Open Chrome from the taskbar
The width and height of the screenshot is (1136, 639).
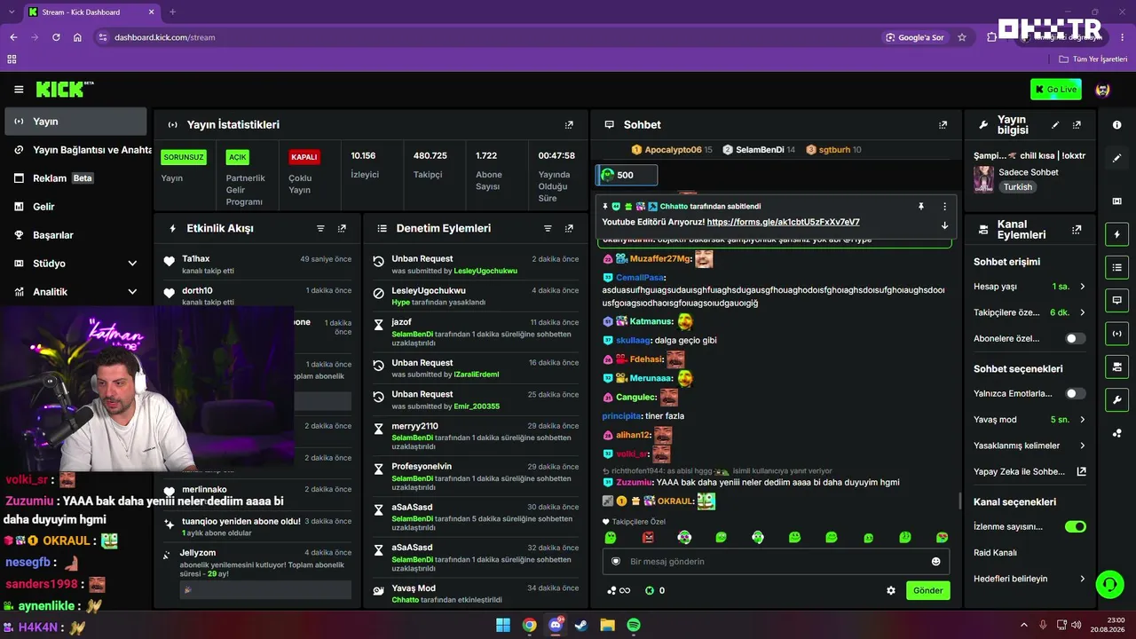[x=529, y=625]
